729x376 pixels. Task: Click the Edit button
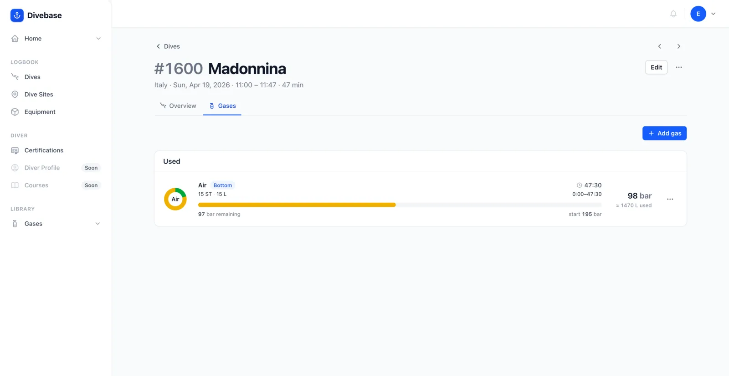[656, 67]
